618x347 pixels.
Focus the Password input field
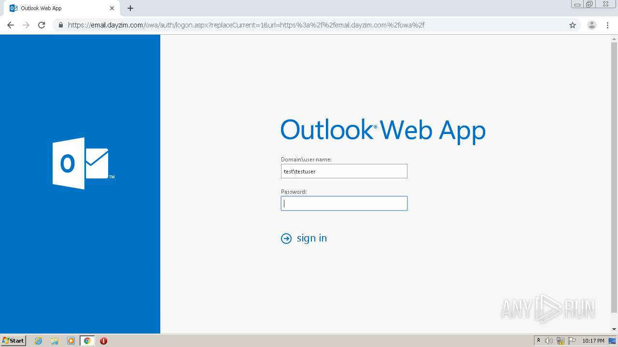[x=344, y=203]
